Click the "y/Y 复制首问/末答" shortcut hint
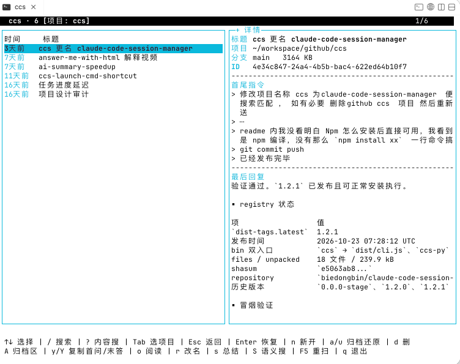 tap(87, 351)
